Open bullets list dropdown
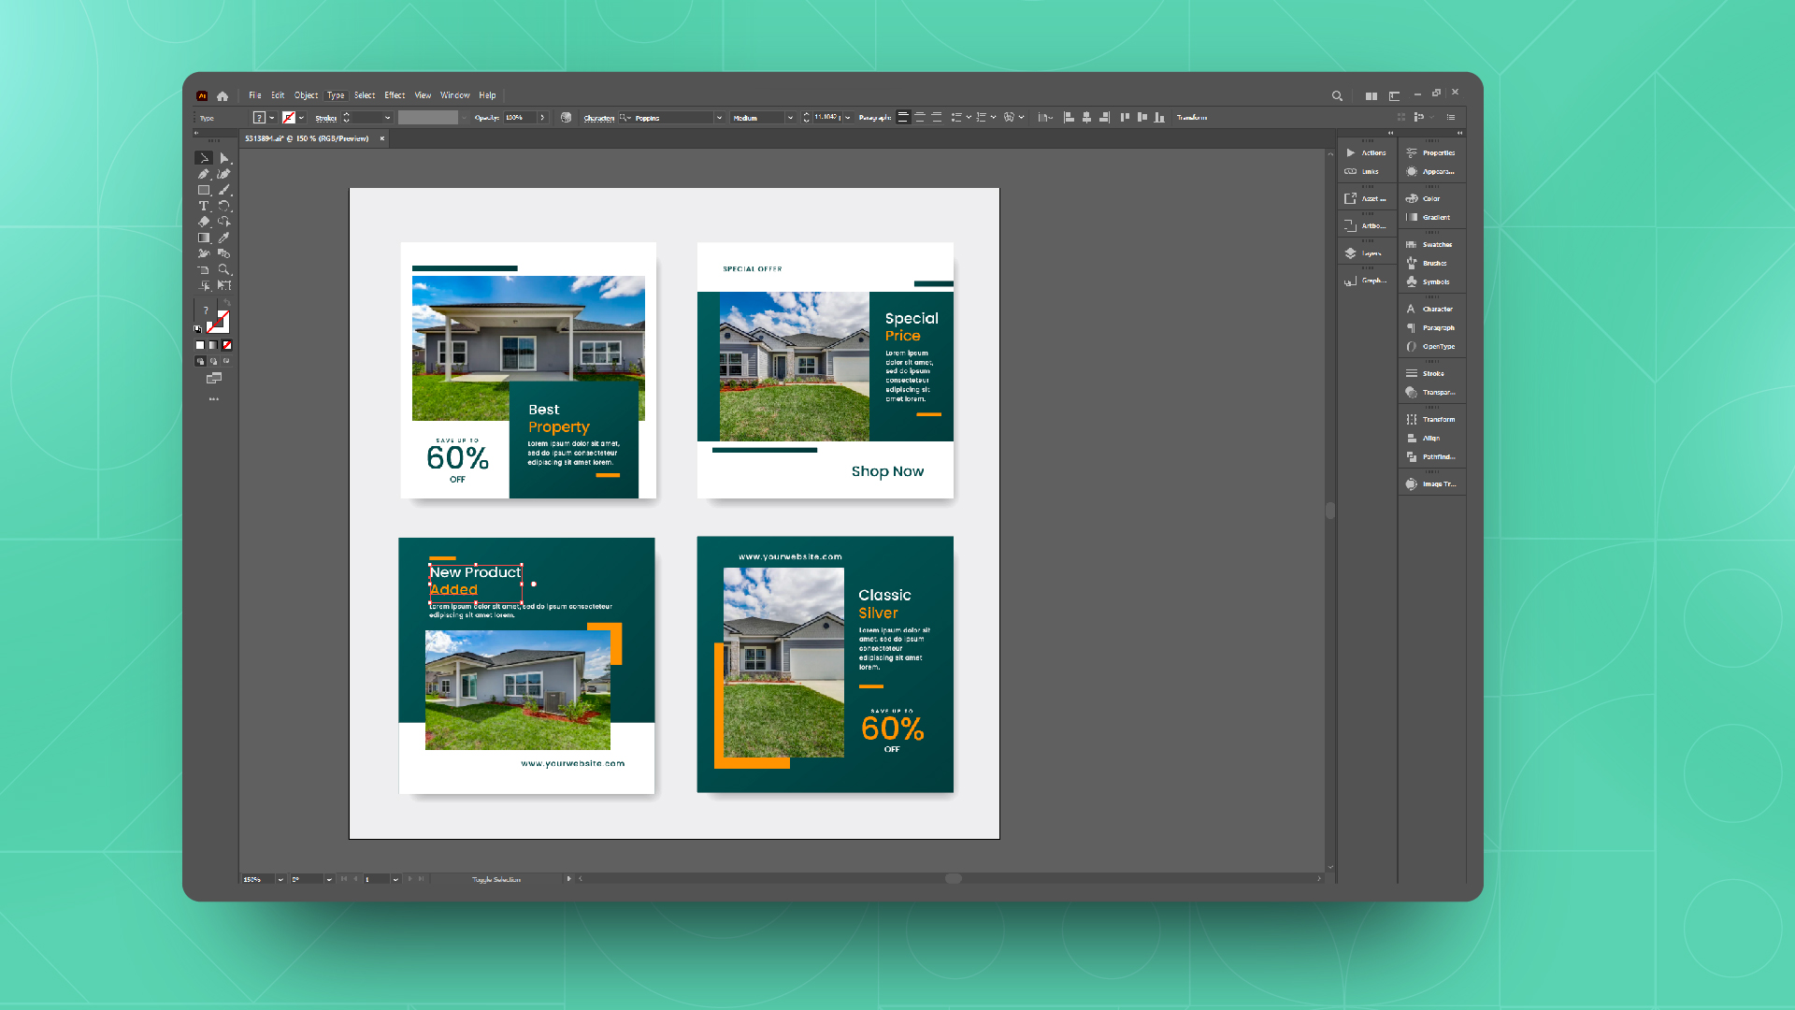The height and width of the screenshot is (1010, 1795). click(x=968, y=118)
